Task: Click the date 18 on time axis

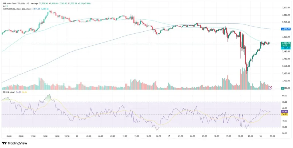Action: [260, 136]
